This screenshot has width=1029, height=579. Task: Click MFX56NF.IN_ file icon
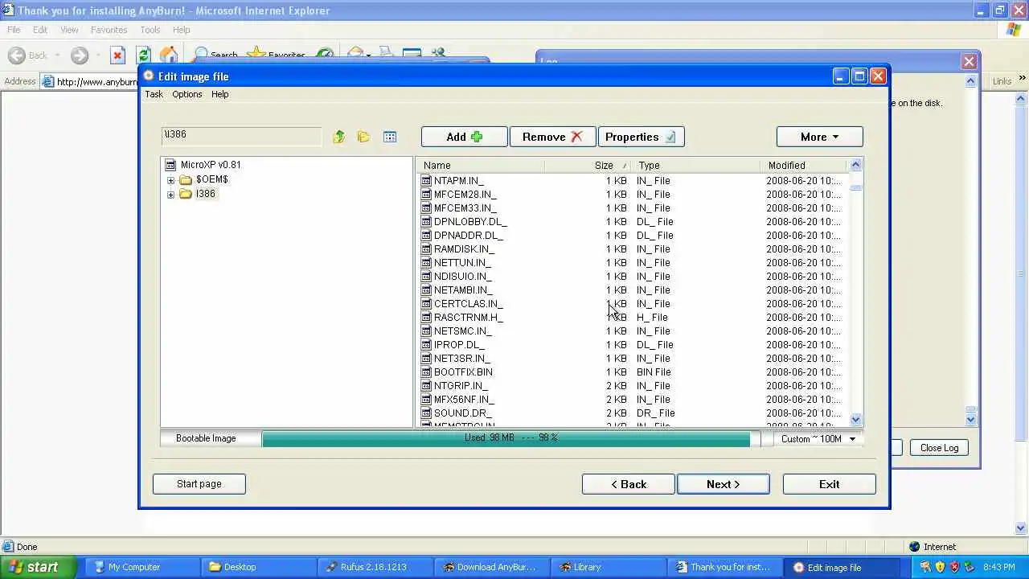pyautogui.click(x=426, y=400)
